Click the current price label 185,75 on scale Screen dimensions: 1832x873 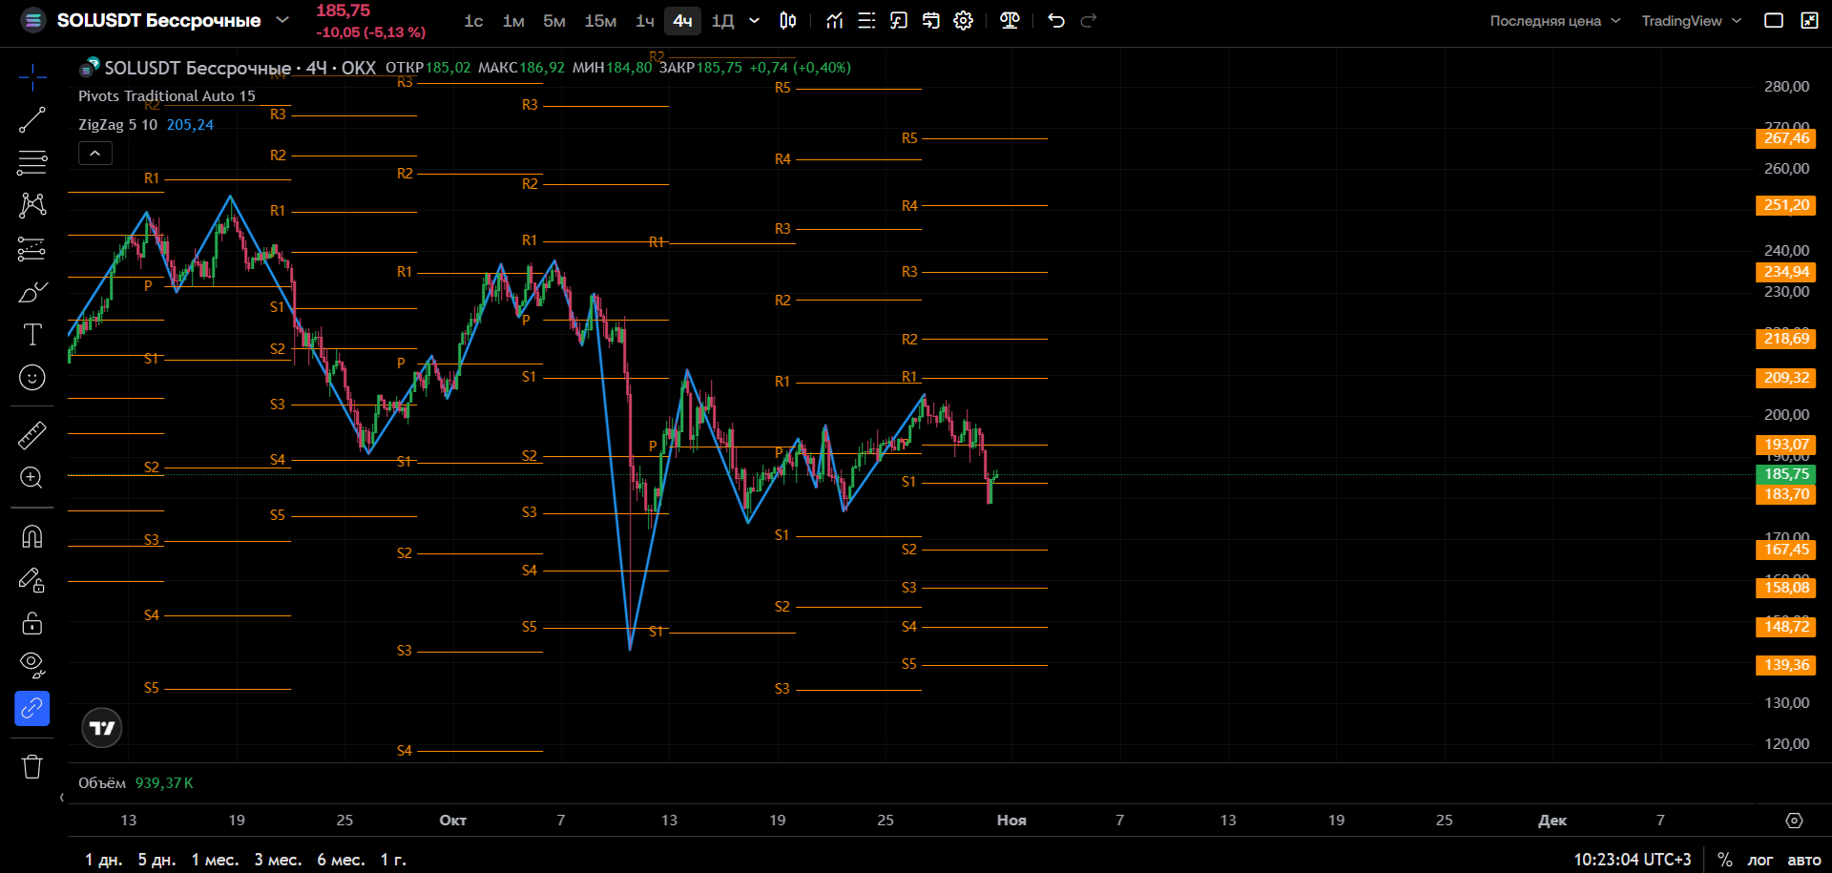pyautogui.click(x=1786, y=474)
